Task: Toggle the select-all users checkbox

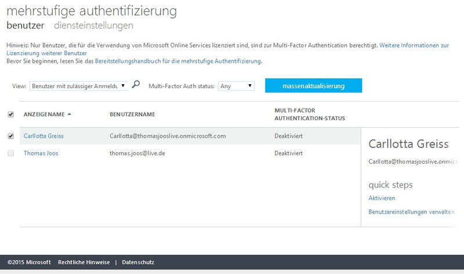Action: 11,114
